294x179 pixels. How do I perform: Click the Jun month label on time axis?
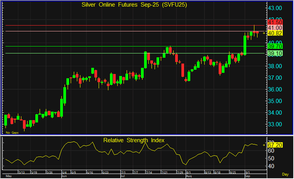pyautogui.click(x=65, y=175)
